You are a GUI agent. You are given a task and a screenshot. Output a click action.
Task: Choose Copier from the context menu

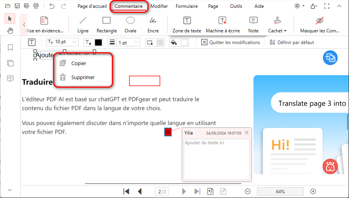[x=83, y=64]
